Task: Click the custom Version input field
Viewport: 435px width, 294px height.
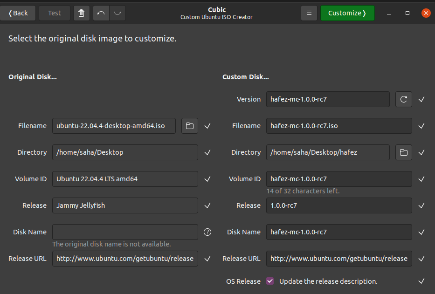Action: coord(328,99)
